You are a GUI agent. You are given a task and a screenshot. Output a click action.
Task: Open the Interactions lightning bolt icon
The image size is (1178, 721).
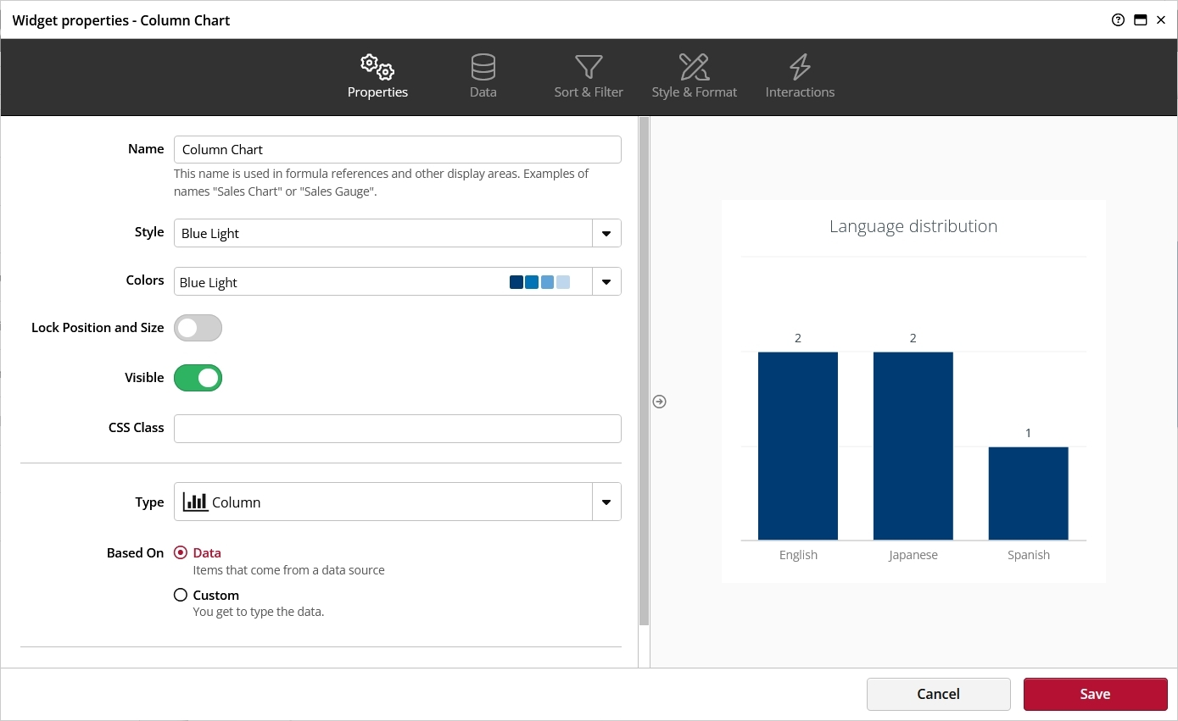(x=800, y=67)
